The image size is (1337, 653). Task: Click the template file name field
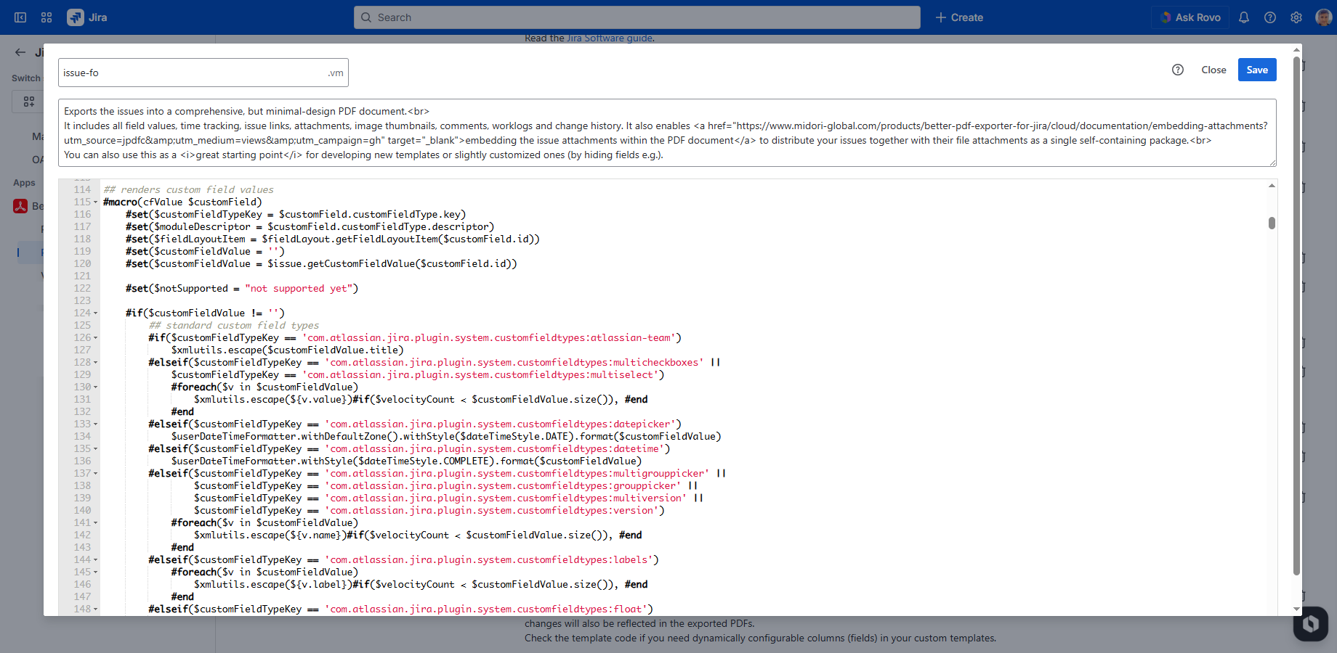[x=193, y=73]
